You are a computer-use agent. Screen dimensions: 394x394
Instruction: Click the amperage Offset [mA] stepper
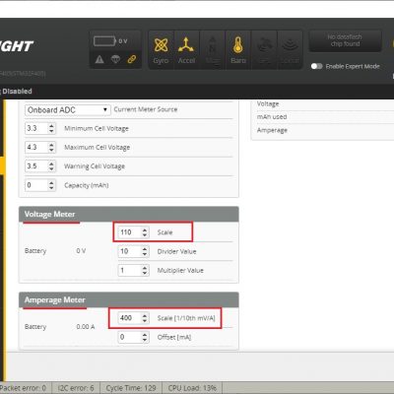(145, 337)
